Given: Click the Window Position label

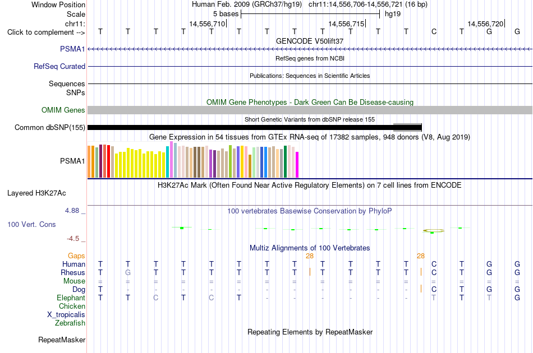Looking at the screenshot, I should (x=58, y=4).
